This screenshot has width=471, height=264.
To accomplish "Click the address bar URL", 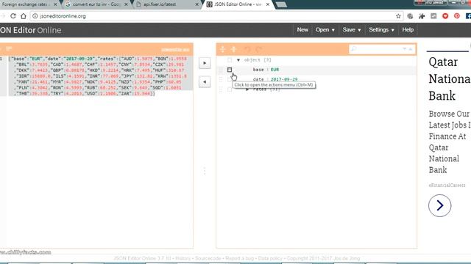I will (63, 16).
